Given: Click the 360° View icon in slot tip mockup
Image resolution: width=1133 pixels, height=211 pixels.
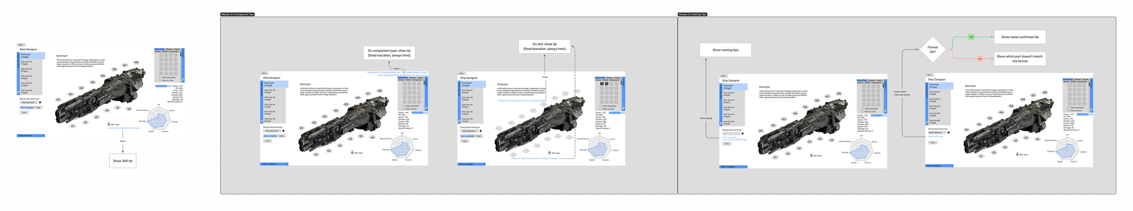Looking at the screenshot, I should click(550, 153).
